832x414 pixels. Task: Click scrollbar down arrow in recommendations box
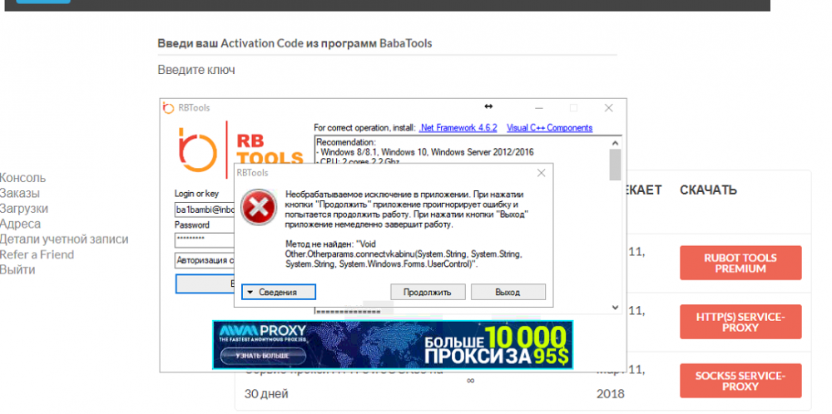tap(615, 307)
